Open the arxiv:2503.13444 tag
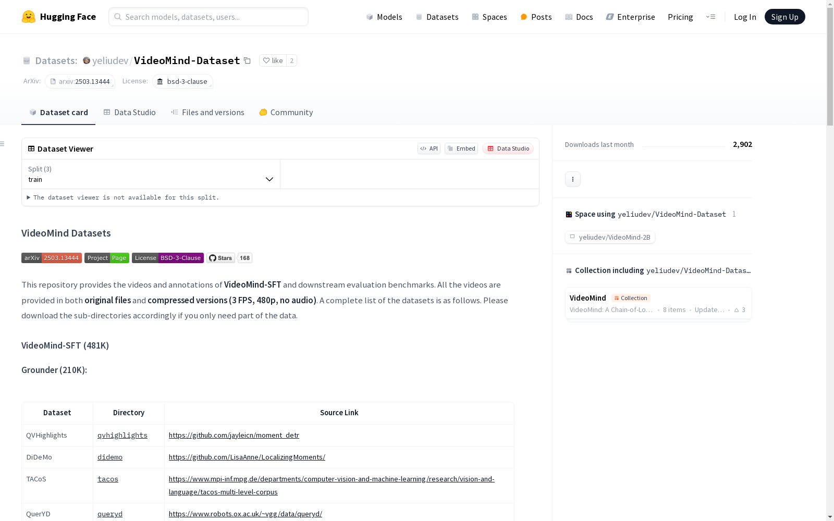834x521 pixels. pyautogui.click(x=80, y=81)
